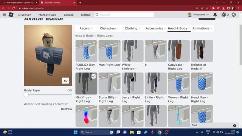
Task: Adjust the Body Type slider handle
Action: pyautogui.click(x=26, y=95)
